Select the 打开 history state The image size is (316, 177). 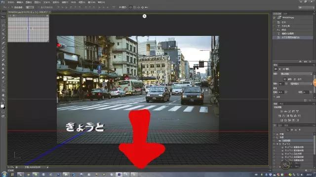293,22
